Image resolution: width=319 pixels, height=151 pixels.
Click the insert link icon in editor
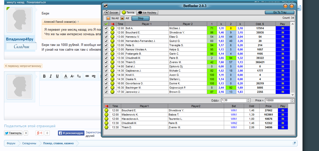(x=87, y=76)
